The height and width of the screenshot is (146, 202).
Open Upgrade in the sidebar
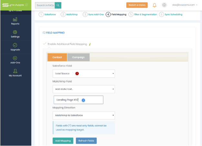click(15, 47)
